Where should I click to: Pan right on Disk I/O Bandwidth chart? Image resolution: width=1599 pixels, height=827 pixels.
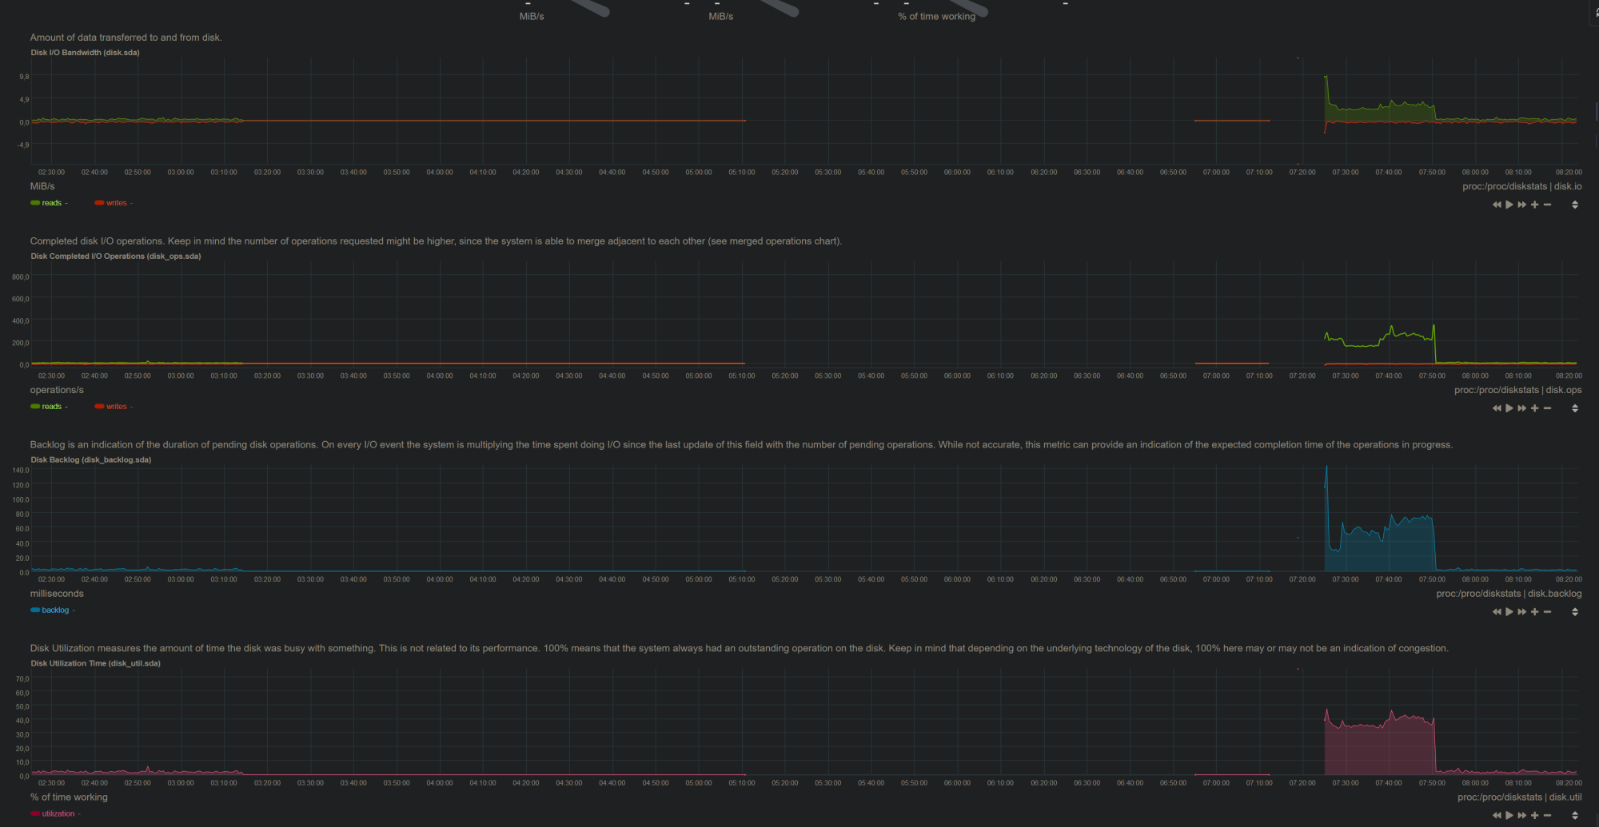click(1522, 205)
